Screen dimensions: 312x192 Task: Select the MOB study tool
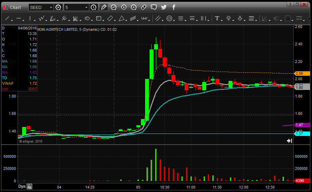coord(299,18)
